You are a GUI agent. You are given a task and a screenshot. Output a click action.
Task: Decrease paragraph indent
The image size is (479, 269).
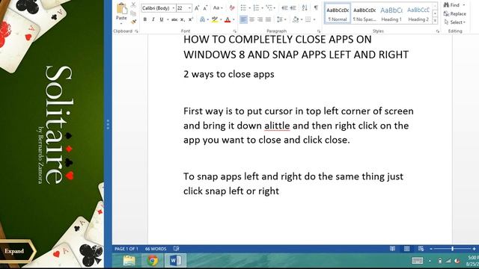284,8
